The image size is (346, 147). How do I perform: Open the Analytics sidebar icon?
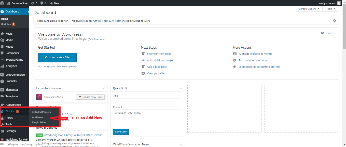[2, 66]
